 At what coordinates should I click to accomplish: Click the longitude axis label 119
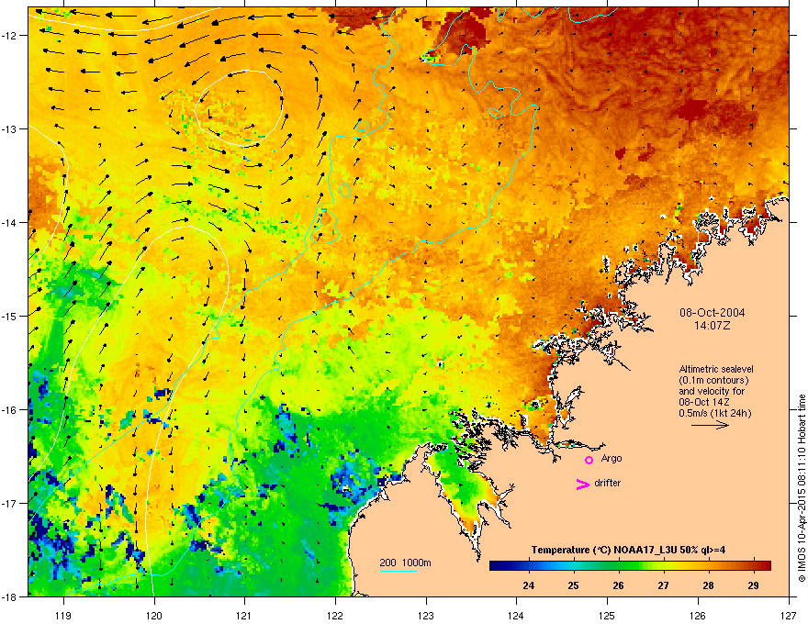coord(63,616)
